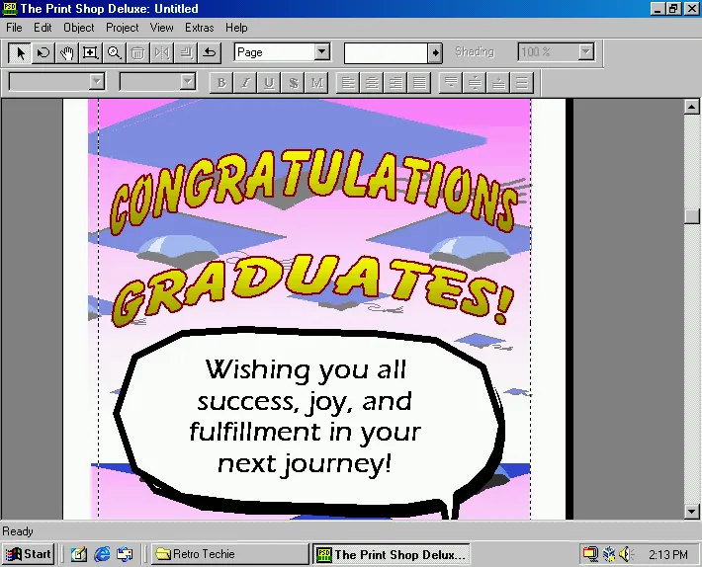This screenshot has height=567, width=702.
Task: Click the vertical scrollbar thumb
Action: click(x=692, y=216)
